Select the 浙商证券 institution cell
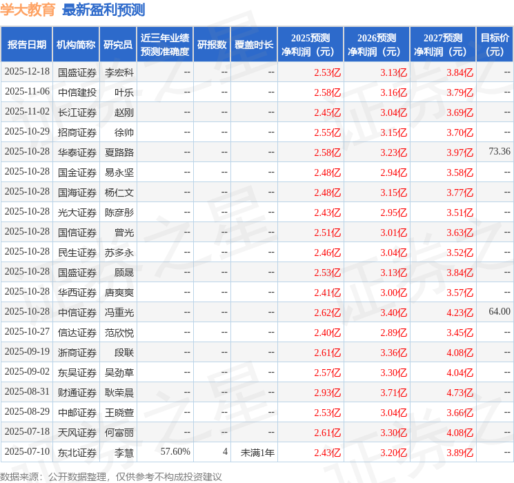The image size is (514, 483). click(77, 353)
